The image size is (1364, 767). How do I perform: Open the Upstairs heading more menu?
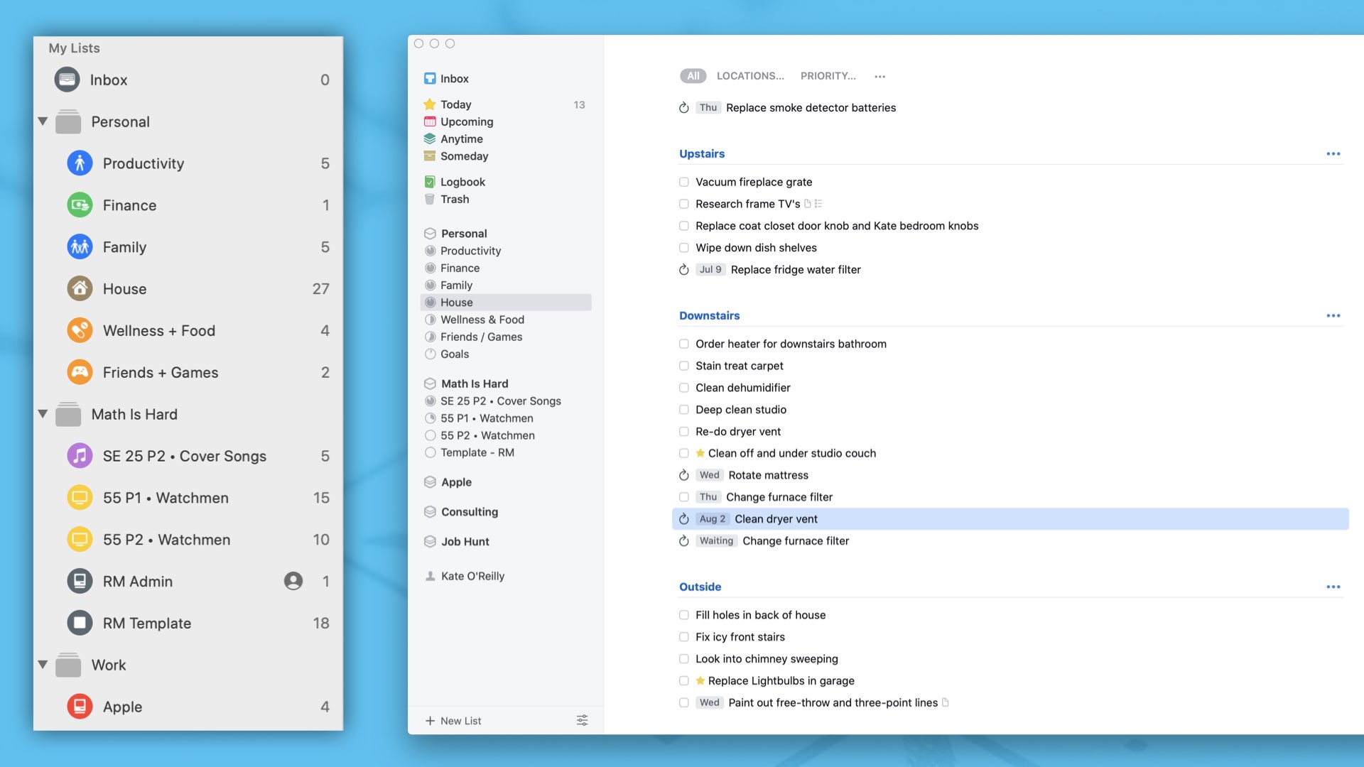[1333, 154]
